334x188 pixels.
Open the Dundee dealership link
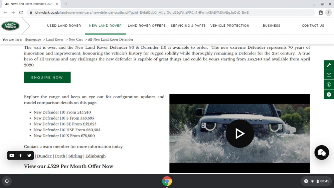(44, 156)
